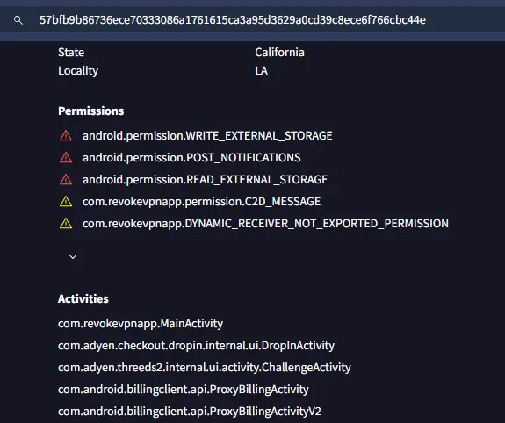This screenshot has width=505, height=423.
Task: Select android.permission.POST_NOTIFICATIONS entry
Action: (191, 158)
